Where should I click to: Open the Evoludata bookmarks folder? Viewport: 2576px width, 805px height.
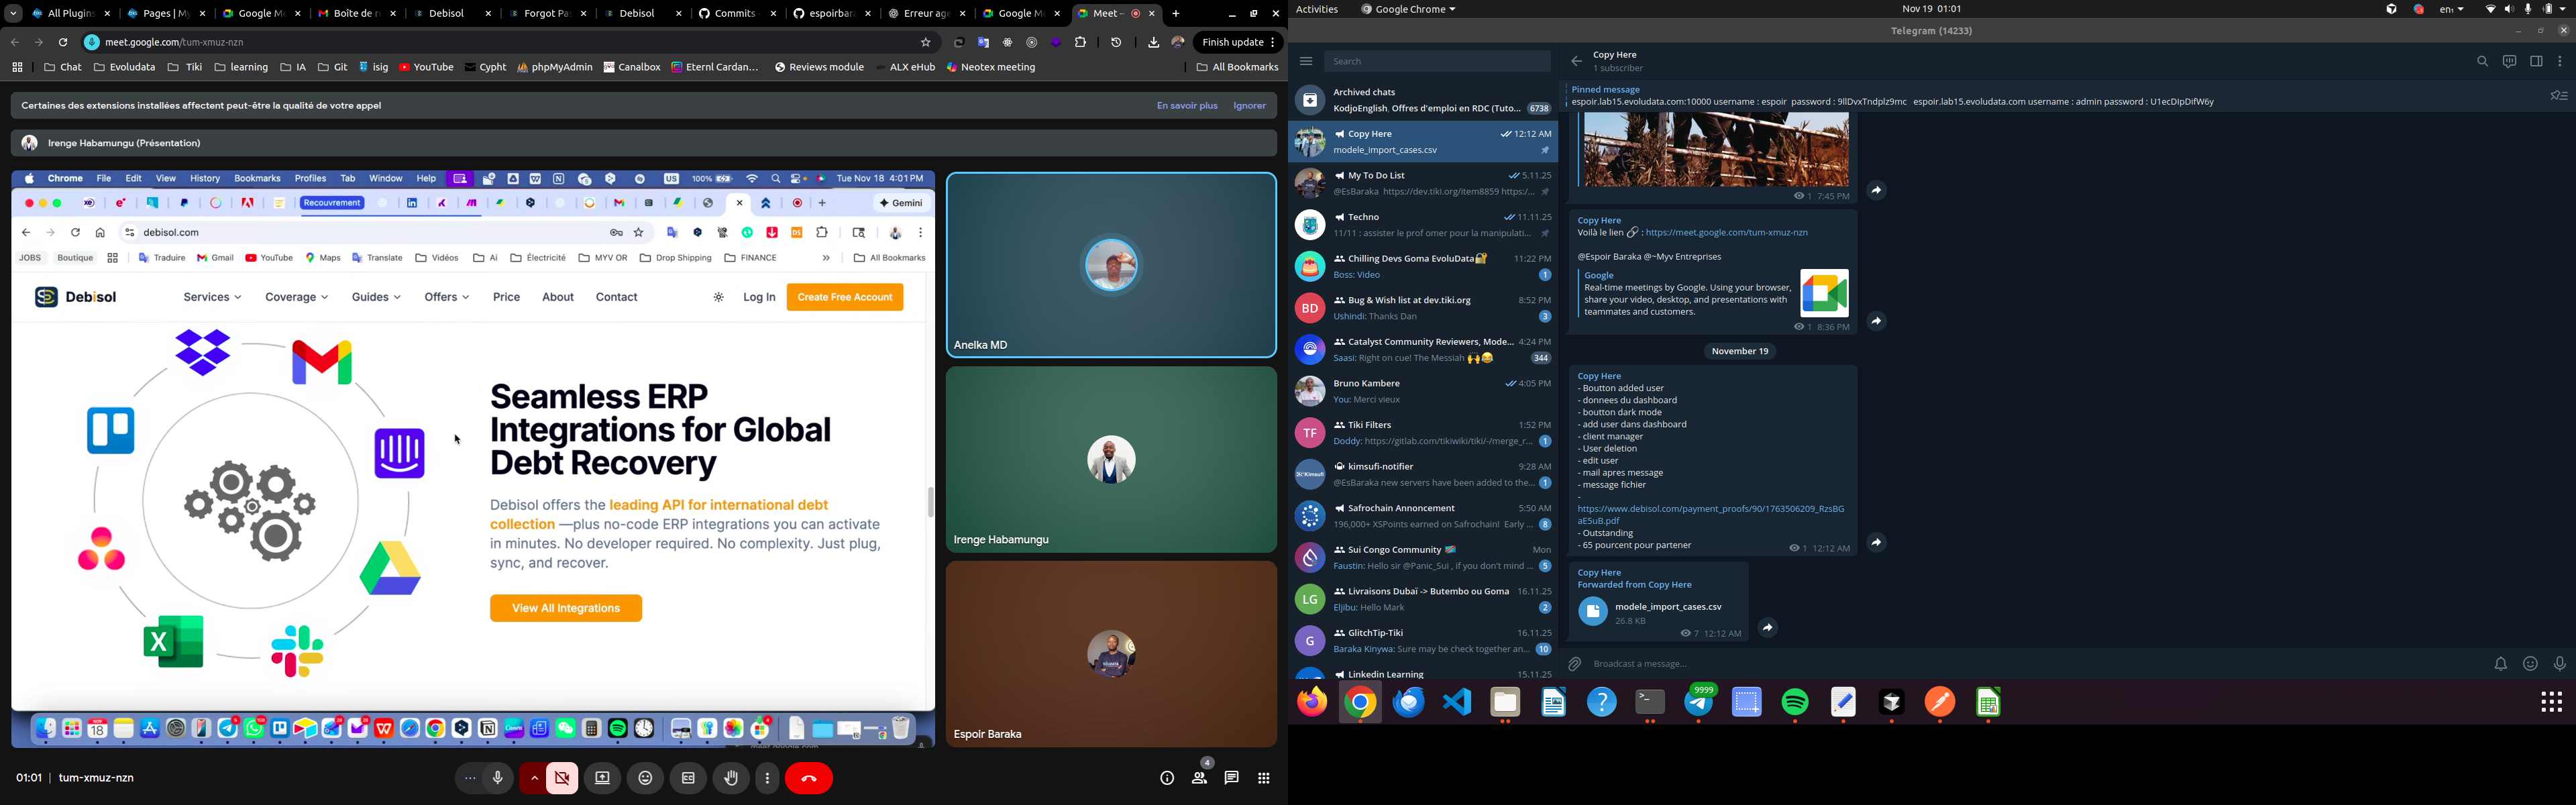[124, 68]
